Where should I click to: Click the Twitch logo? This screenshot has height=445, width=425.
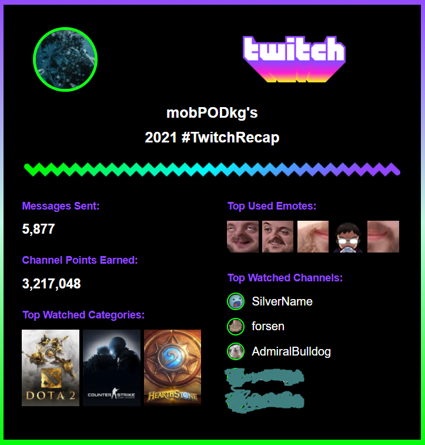click(x=294, y=59)
